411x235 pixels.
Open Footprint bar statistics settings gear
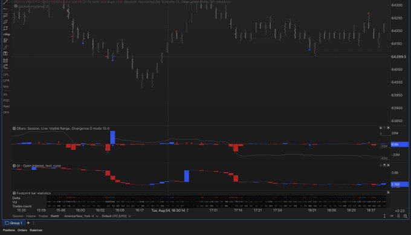[14, 193]
